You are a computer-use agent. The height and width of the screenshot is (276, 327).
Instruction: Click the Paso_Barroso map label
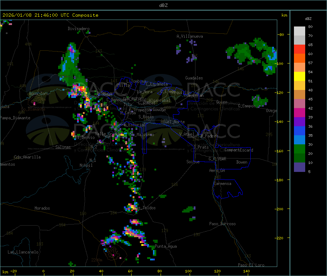pyautogui.click(x=222, y=224)
